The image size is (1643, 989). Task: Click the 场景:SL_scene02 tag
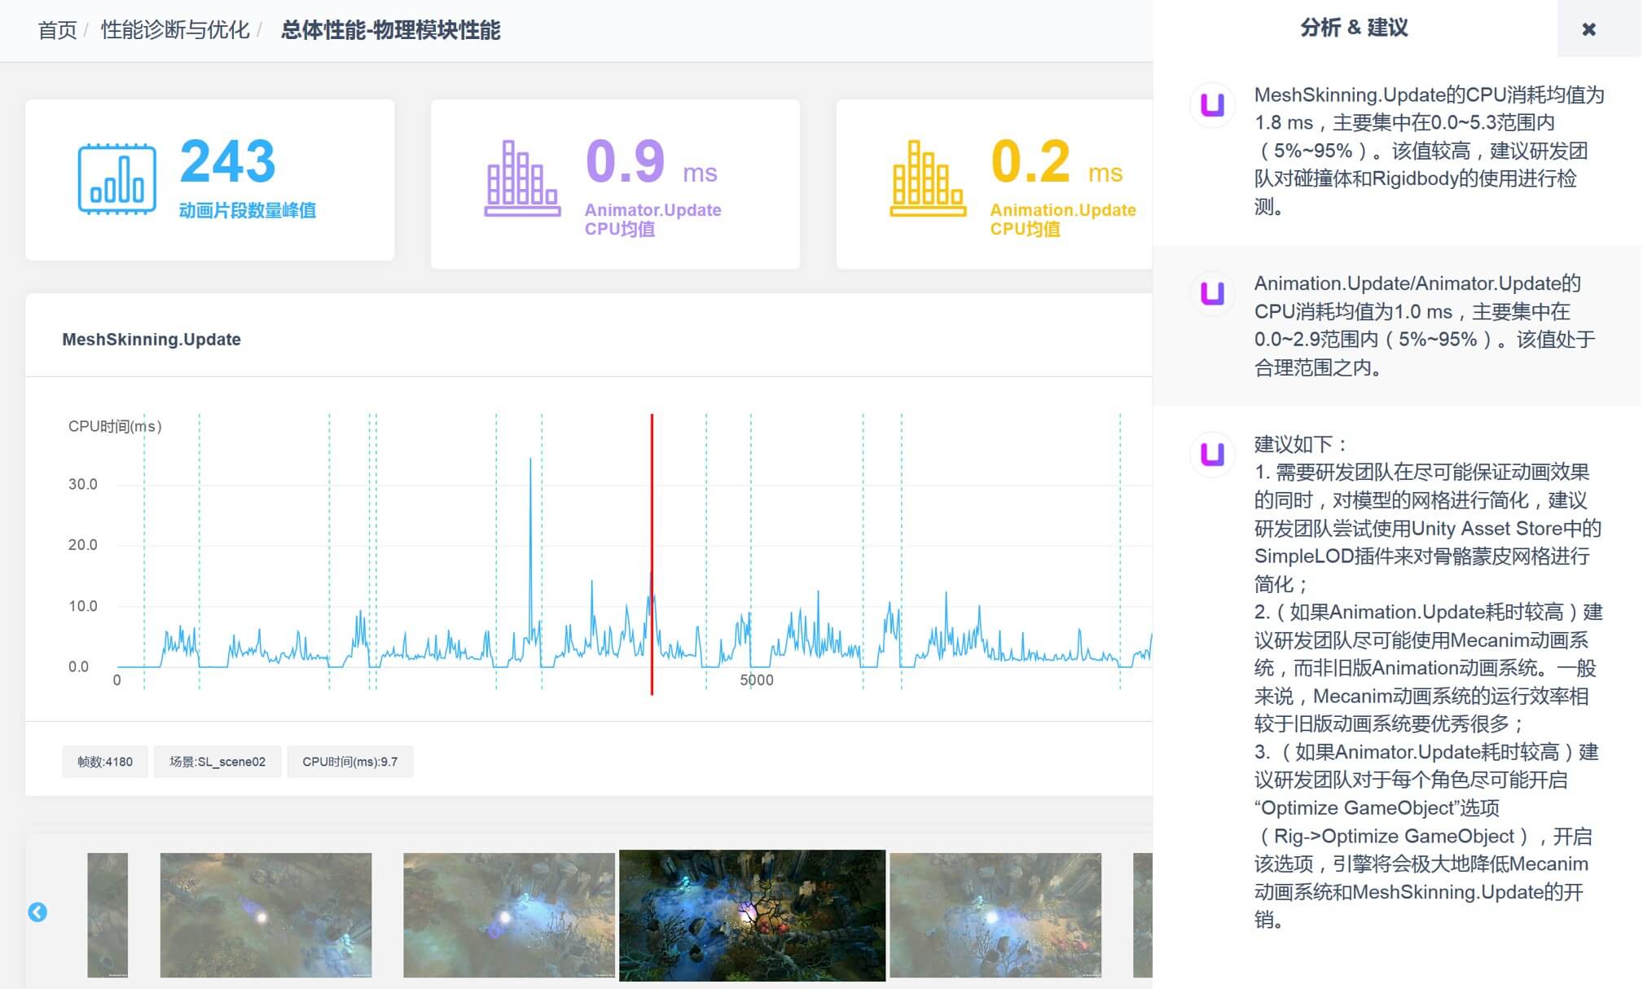coord(217,762)
